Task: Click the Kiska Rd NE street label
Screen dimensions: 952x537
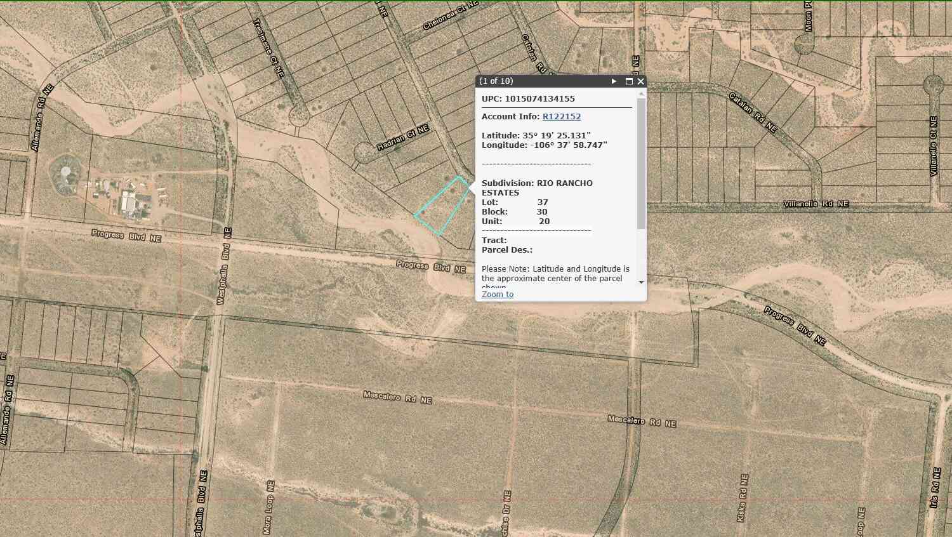Action: [743, 498]
